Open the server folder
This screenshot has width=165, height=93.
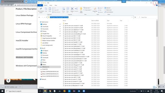[66, 24]
